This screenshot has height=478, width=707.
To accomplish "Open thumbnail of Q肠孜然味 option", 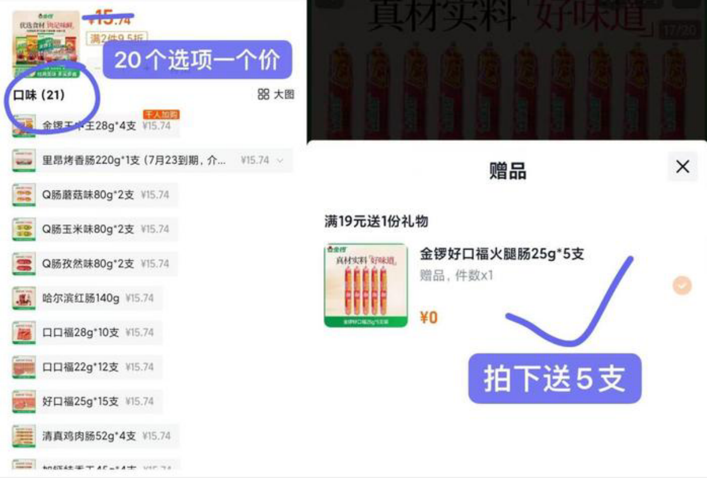I will click(24, 264).
